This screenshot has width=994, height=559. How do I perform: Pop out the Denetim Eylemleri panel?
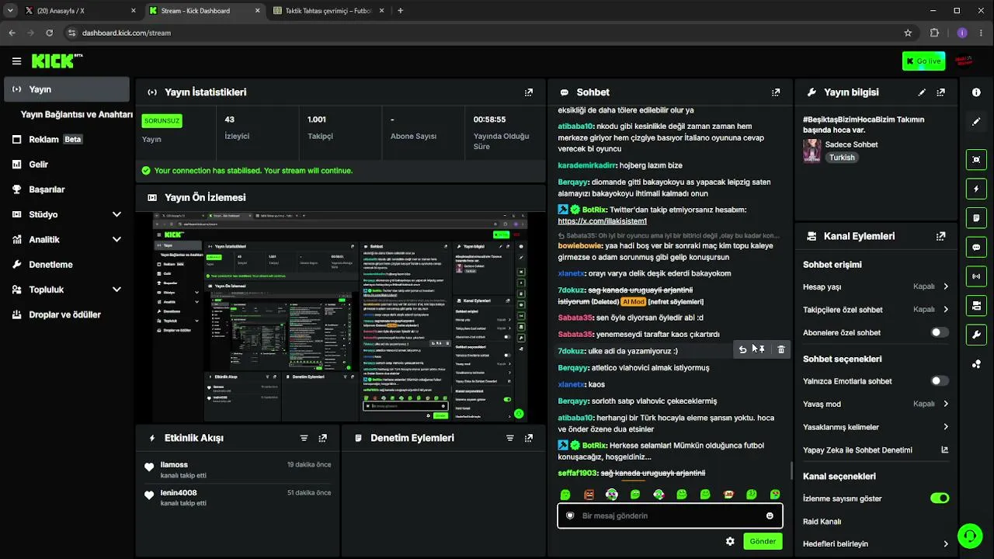(x=529, y=438)
